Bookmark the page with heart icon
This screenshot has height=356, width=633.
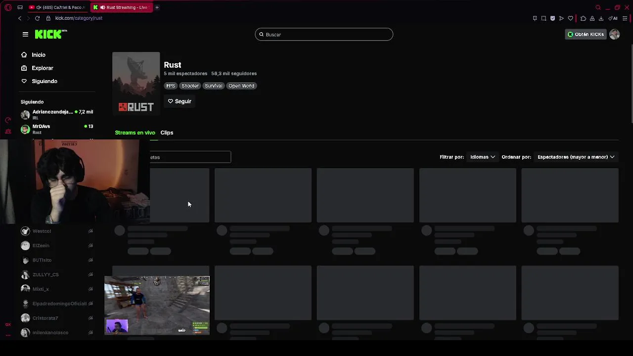pos(570,18)
